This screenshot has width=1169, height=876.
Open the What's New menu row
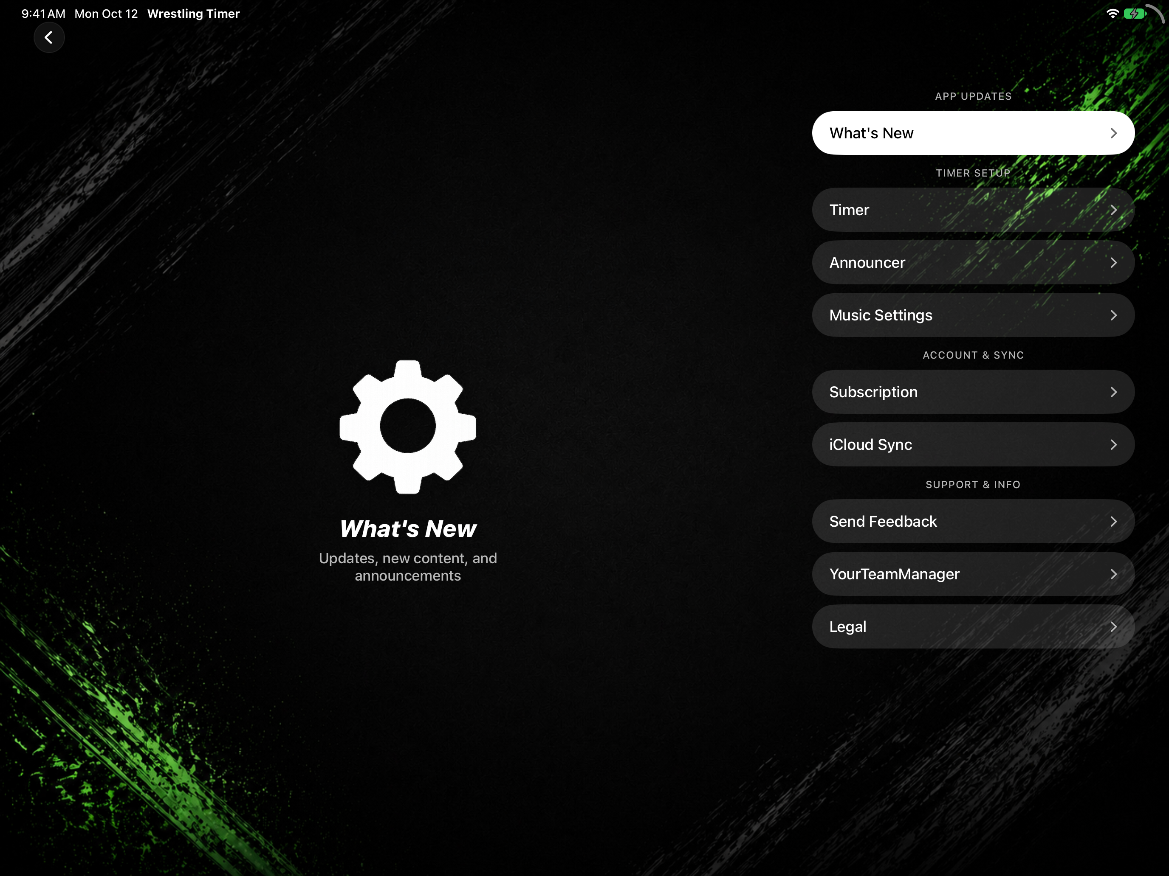click(x=973, y=133)
